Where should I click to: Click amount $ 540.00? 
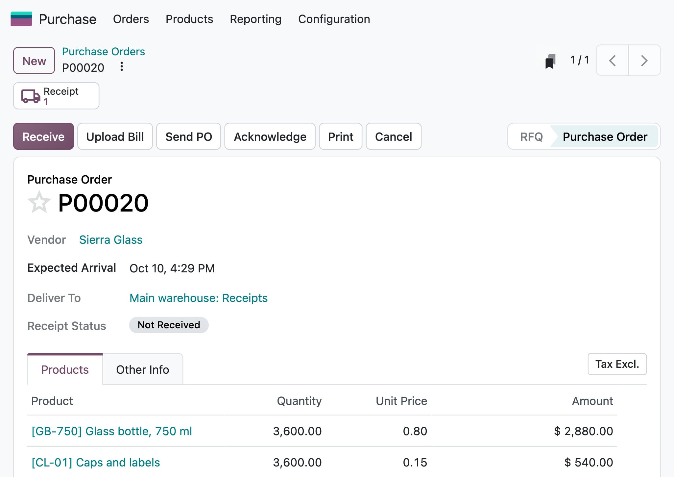(x=589, y=463)
